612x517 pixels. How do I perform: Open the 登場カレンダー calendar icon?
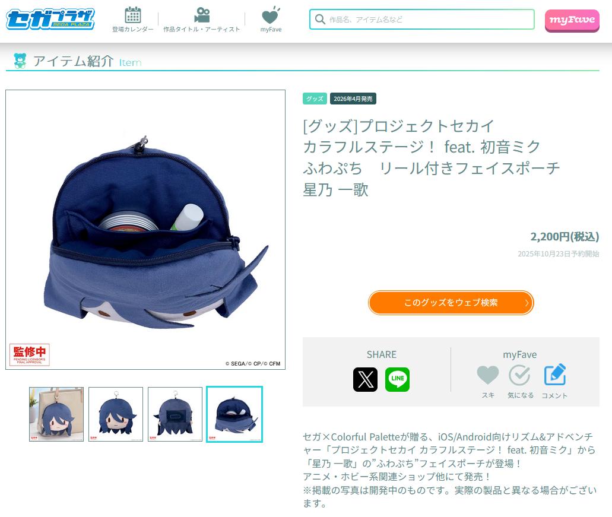tap(133, 15)
